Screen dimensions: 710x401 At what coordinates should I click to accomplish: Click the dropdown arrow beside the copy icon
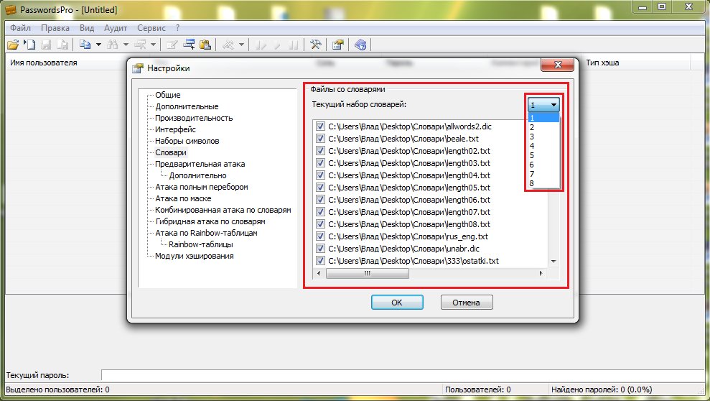tap(98, 45)
